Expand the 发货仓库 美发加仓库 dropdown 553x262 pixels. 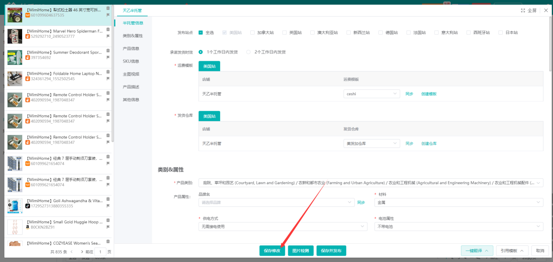click(371, 144)
